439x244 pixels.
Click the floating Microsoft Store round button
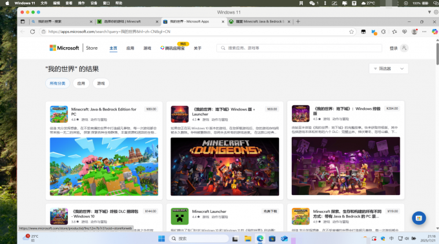click(419, 218)
